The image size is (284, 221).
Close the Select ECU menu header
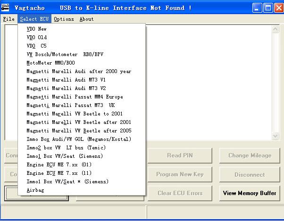point(34,19)
